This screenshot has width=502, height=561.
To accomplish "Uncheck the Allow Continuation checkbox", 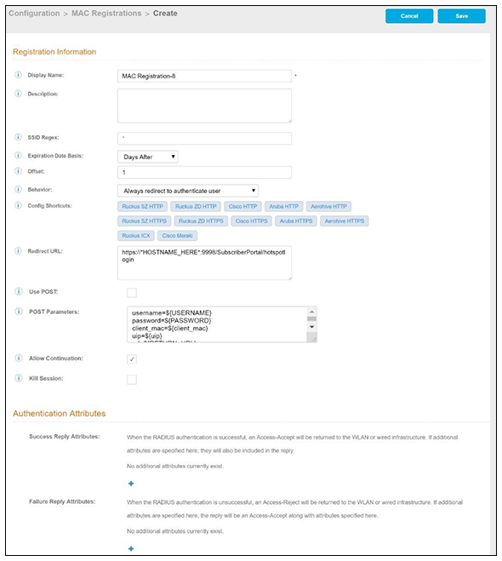I will click(x=132, y=359).
